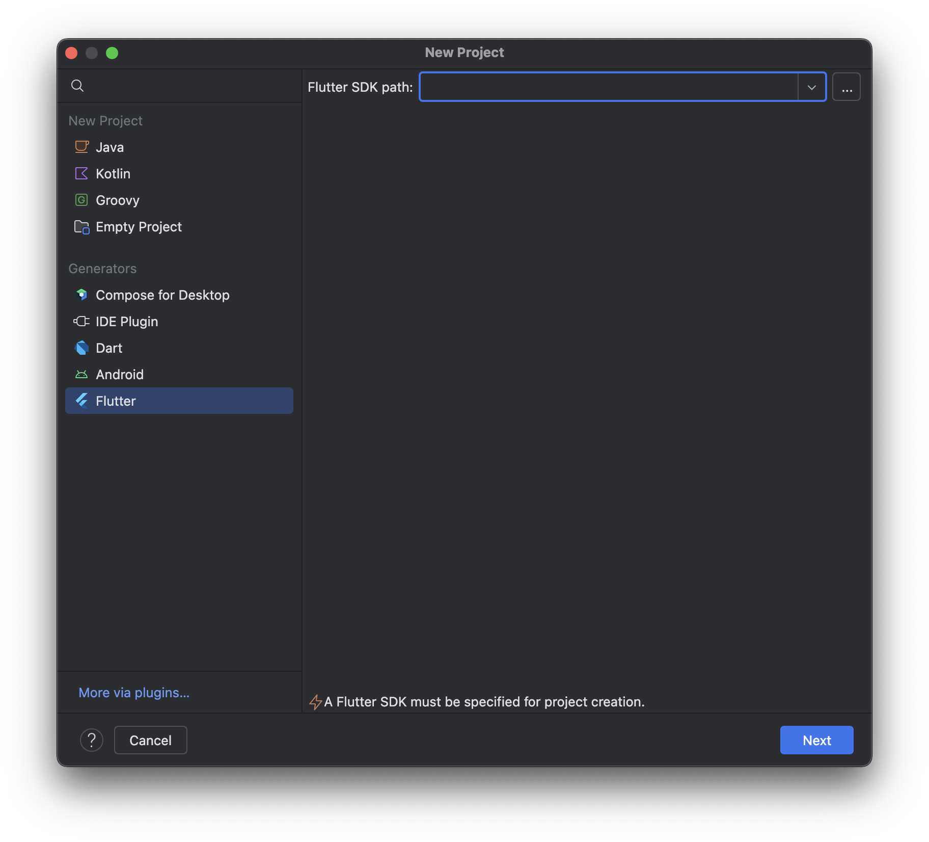Click the New Project section header
This screenshot has height=842, width=929.
(105, 121)
